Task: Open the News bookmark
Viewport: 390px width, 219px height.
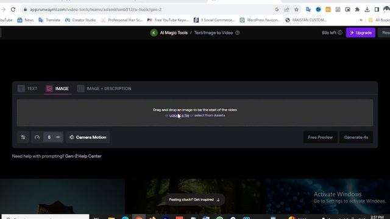Action: point(26,20)
